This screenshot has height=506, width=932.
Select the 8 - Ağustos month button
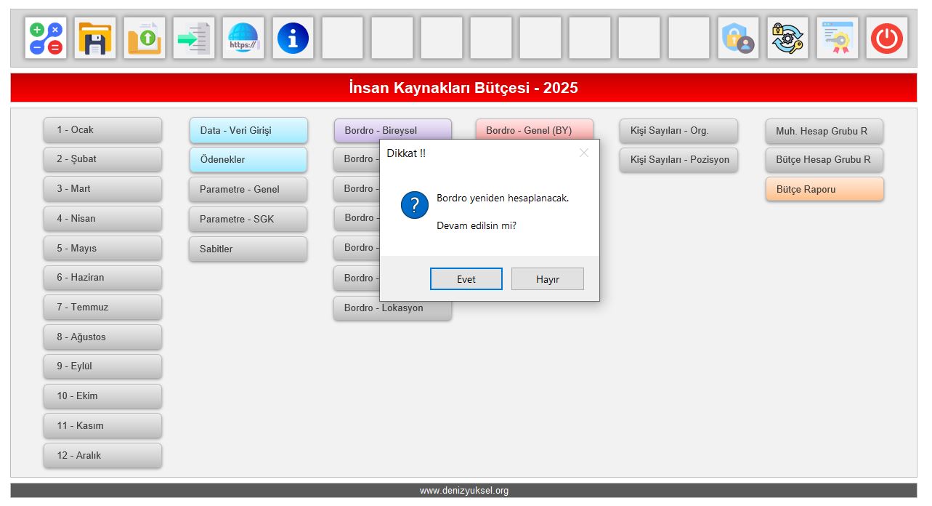pyautogui.click(x=102, y=337)
